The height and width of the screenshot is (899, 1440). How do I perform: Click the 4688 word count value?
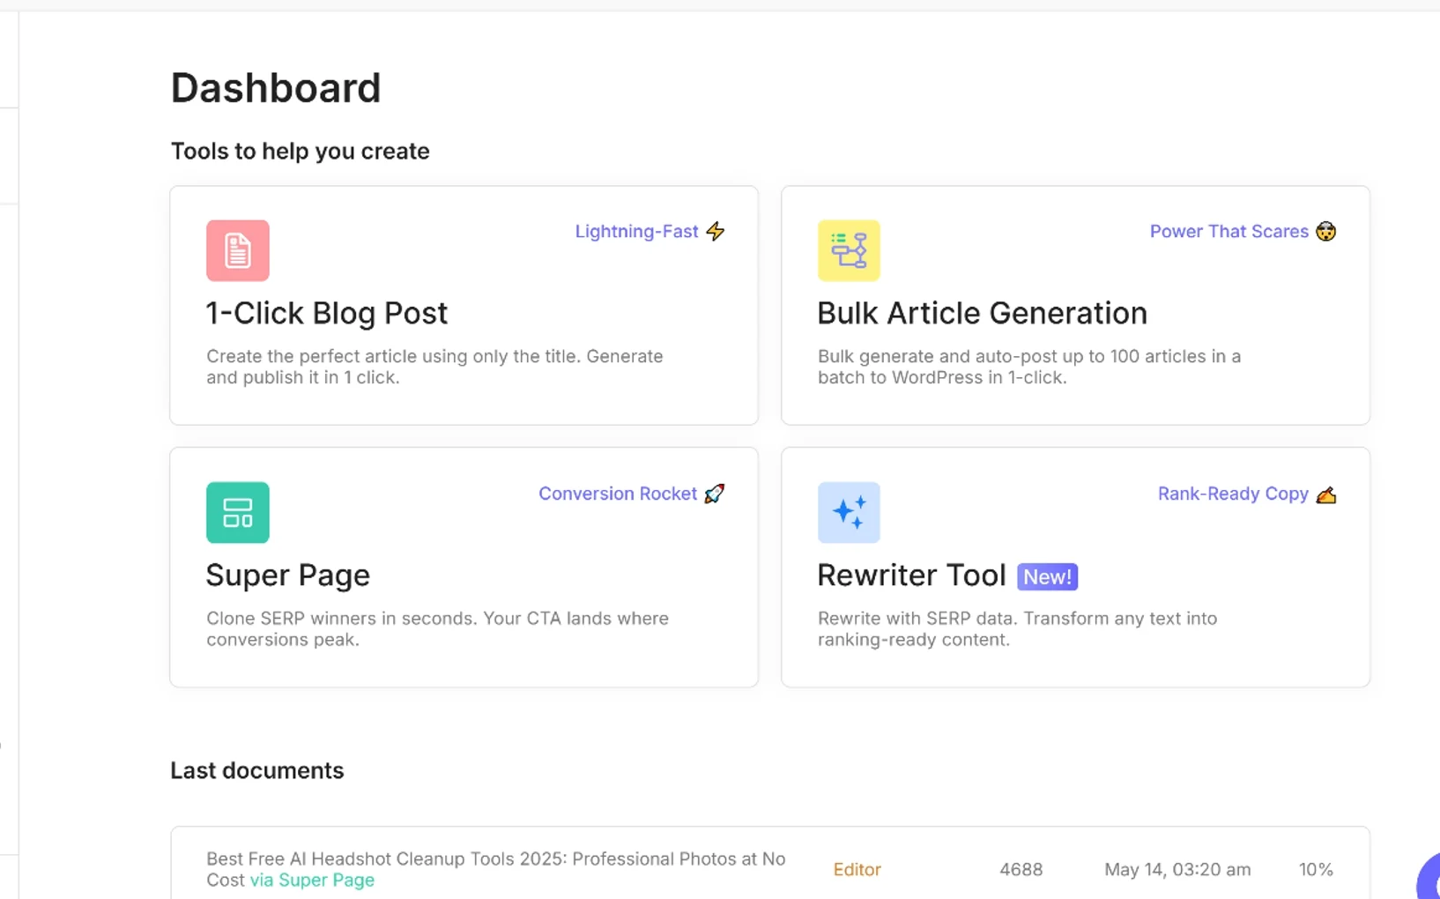pos(1021,870)
